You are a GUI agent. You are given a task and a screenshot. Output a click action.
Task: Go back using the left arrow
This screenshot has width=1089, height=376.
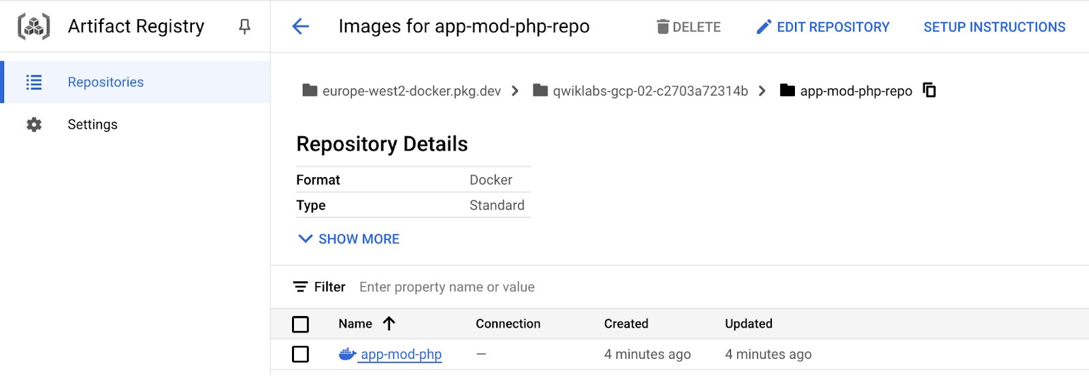[x=300, y=27]
